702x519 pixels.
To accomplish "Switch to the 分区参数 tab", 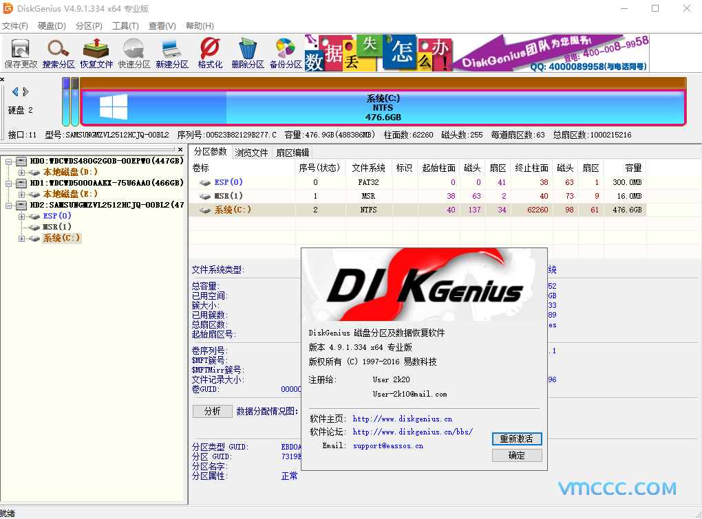I will coord(210,152).
